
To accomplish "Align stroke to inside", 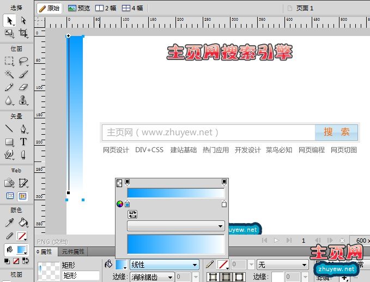I will pyautogui.click(x=213, y=277).
